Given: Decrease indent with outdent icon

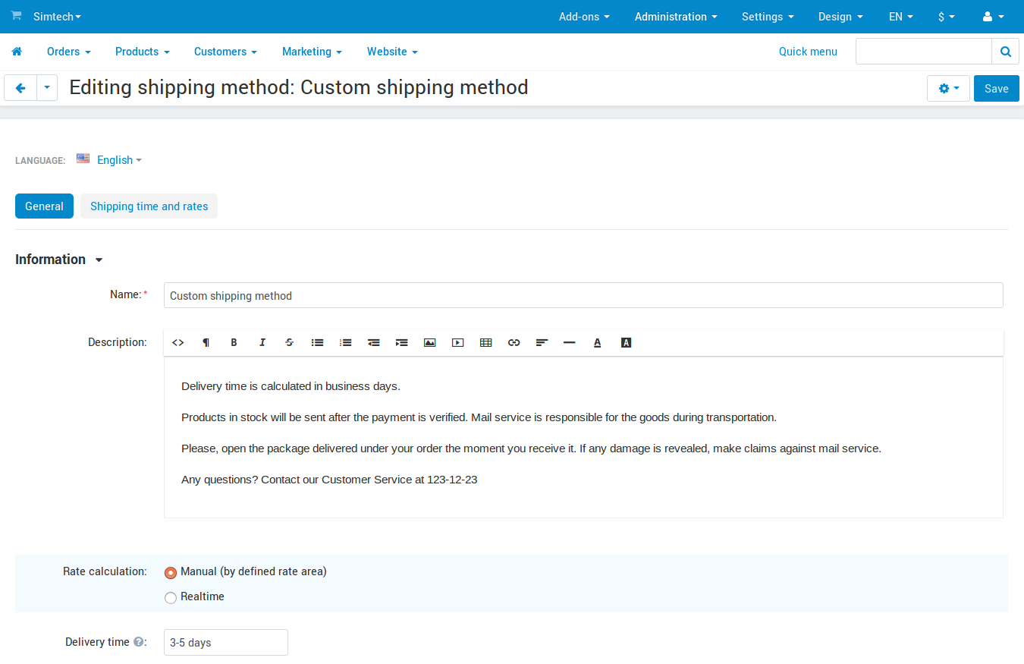Looking at the screenshot, I should click(x=374, y=342).
